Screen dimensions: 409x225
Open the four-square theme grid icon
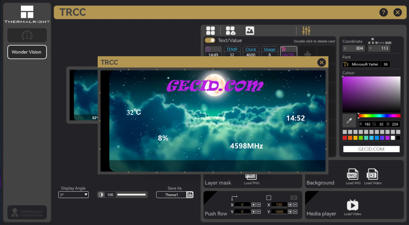(x=210, y=31)
